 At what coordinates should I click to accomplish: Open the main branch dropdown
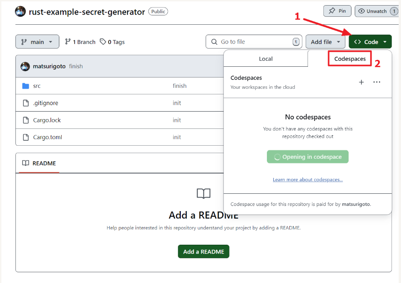click(x=37, y=42)
